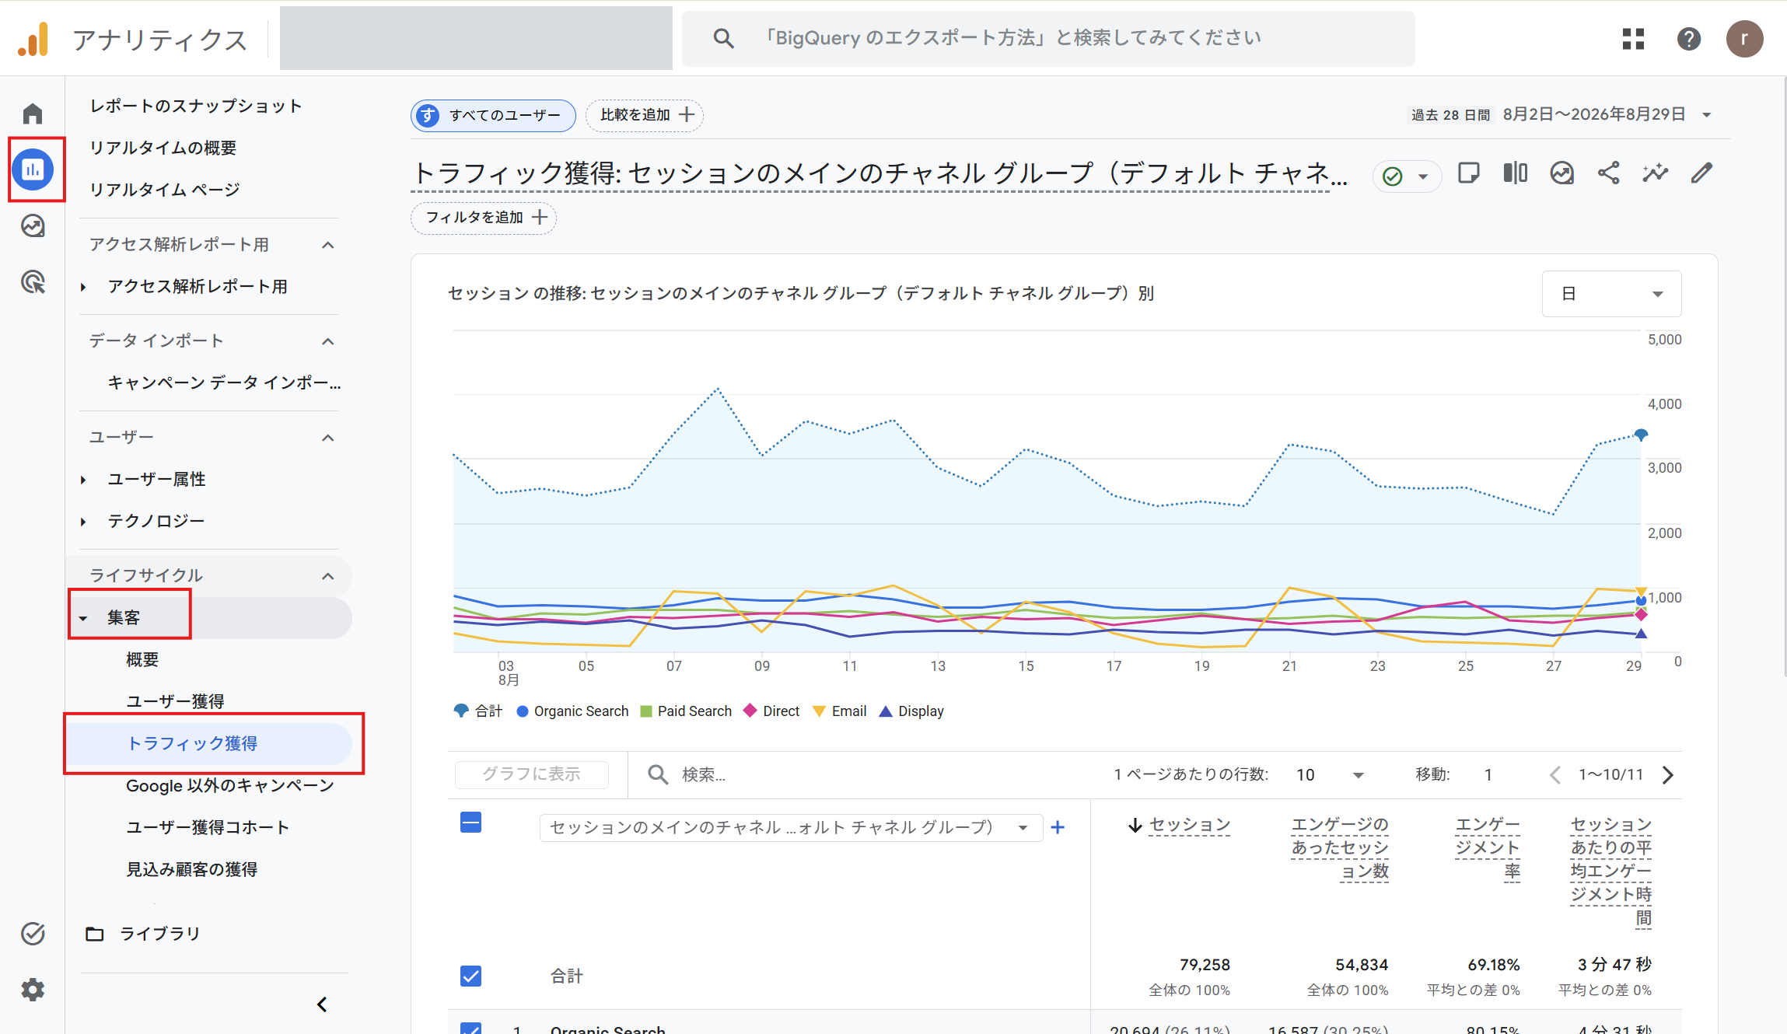Open the channel group dimension dropdown
The width and height of the screenshot is (1787, 1034).
pyautogui.click(x=791, y=827)
